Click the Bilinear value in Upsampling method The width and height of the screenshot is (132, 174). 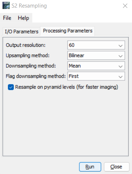(x=76, y=55)
